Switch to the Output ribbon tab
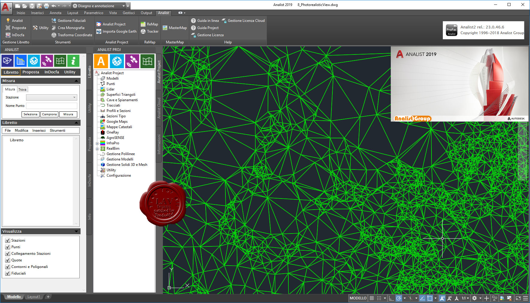 [x=146, y=13]
